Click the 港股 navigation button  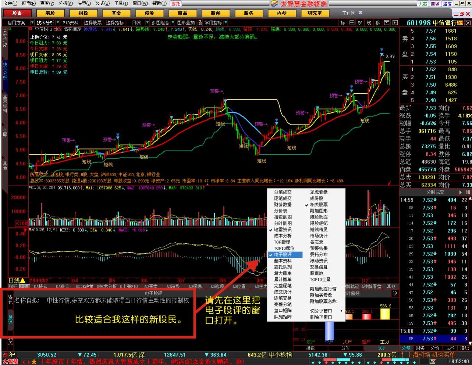point(50,13)
